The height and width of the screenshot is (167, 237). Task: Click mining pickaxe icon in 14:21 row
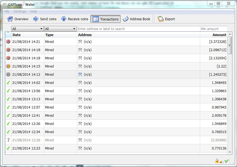coord(80,42)
